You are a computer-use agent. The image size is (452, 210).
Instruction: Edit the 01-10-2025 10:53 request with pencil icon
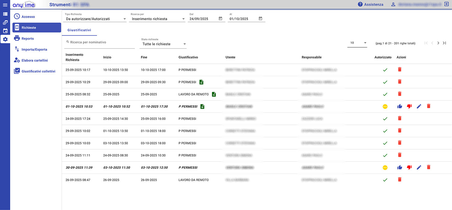(419, 106)
